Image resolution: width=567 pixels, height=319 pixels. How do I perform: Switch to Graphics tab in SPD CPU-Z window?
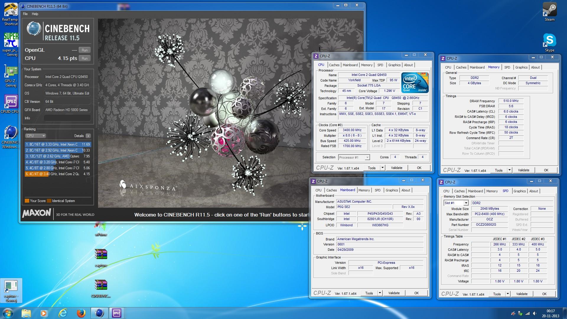[x=519, y=191]
